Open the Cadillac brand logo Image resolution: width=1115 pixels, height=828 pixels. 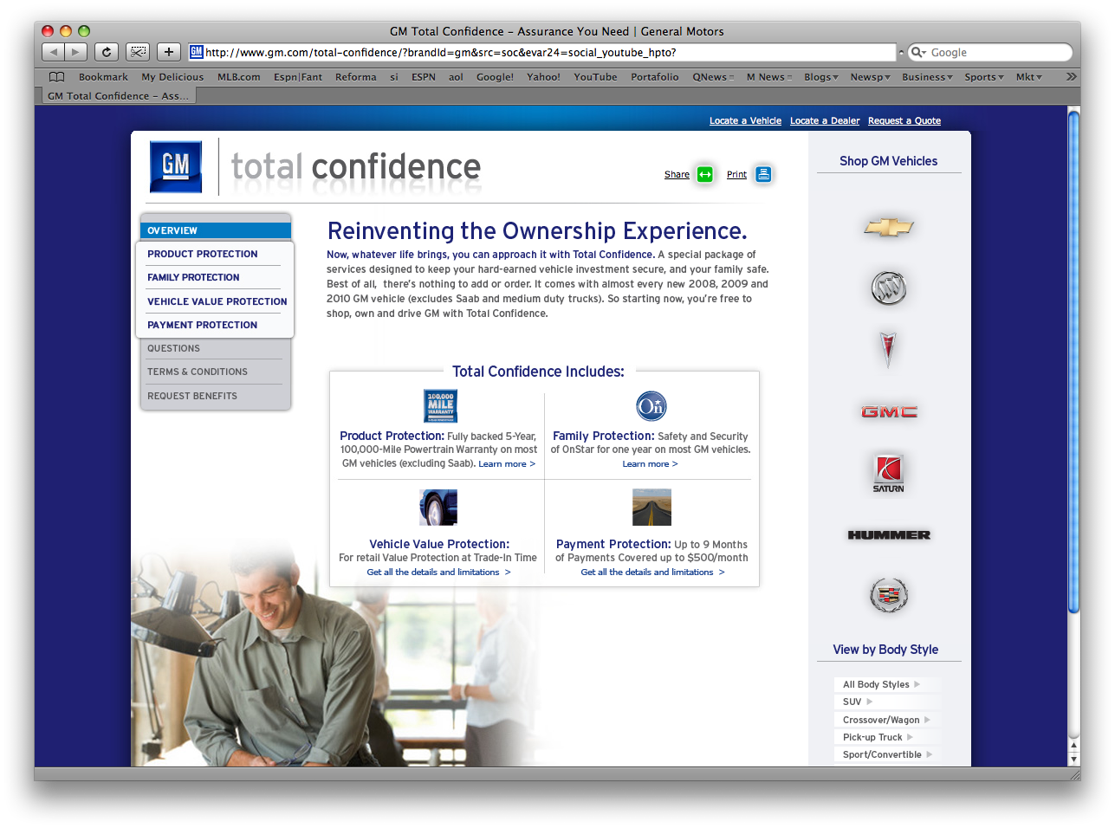pyautogui.click(x=888, y=595)
